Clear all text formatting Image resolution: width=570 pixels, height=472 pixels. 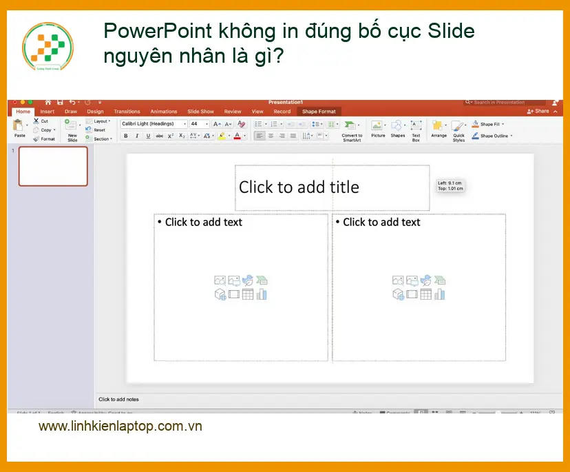click(x=241, y=124)
